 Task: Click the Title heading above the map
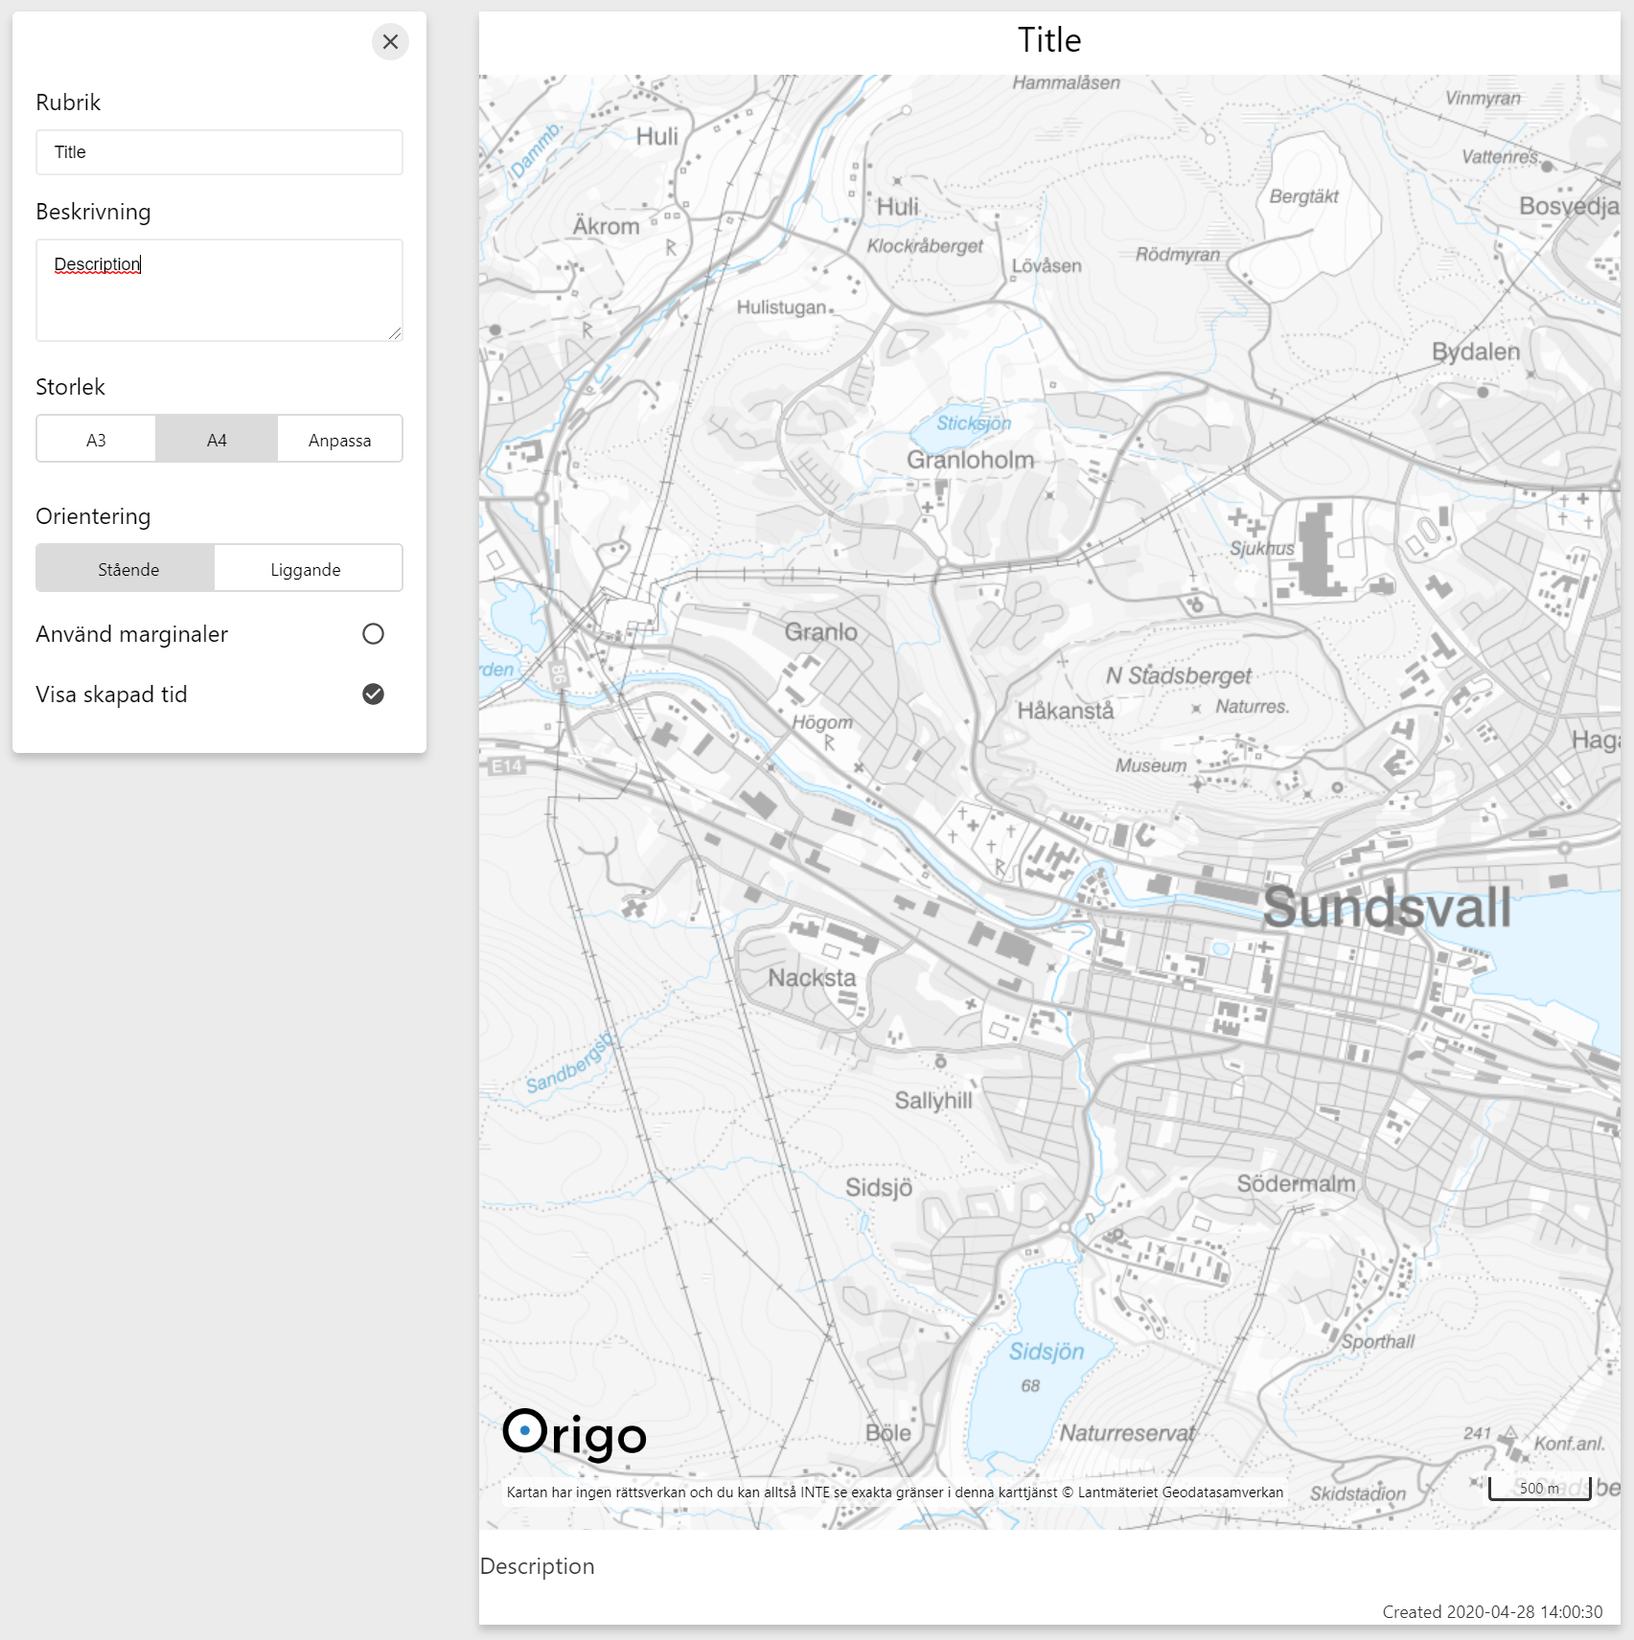tap(1050, 39)
